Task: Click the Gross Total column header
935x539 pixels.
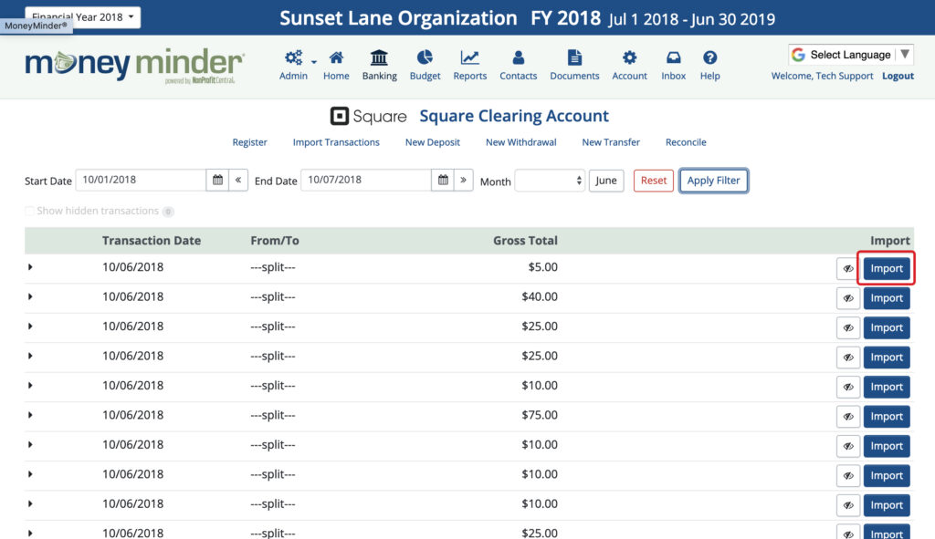Action: pyautogui.click(x=525, y=241)
